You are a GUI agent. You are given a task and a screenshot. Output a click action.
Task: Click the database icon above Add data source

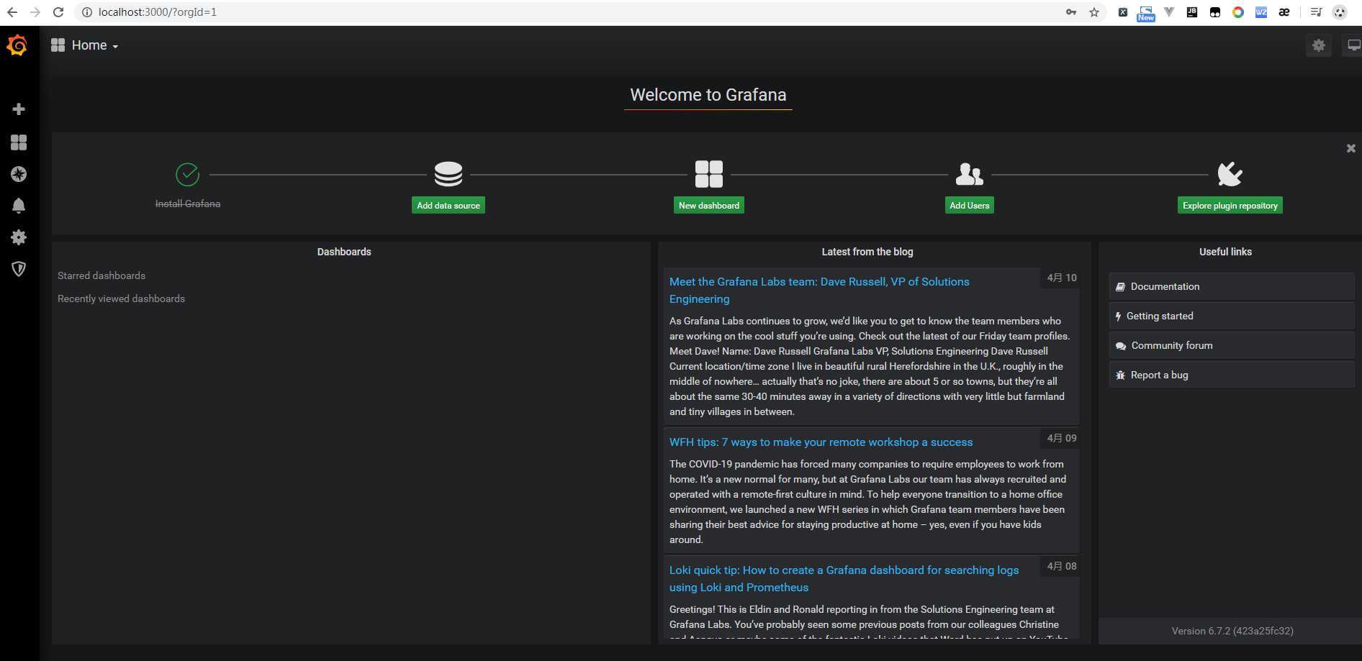pos(448,174)
